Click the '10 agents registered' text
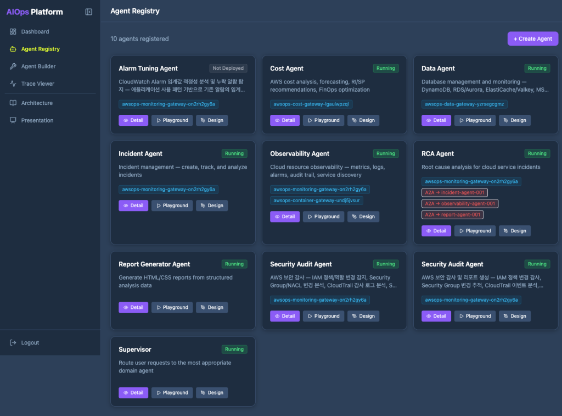Screen dimensions: 562x416 pos(139,39)
